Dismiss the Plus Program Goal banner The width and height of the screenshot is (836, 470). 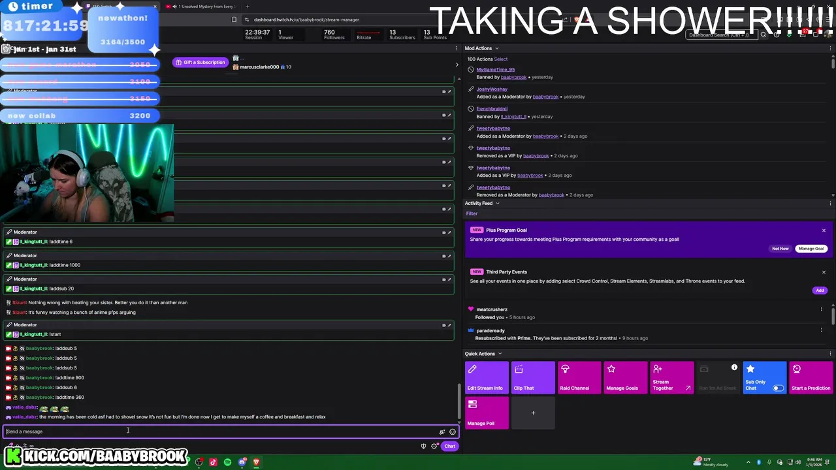824,230
